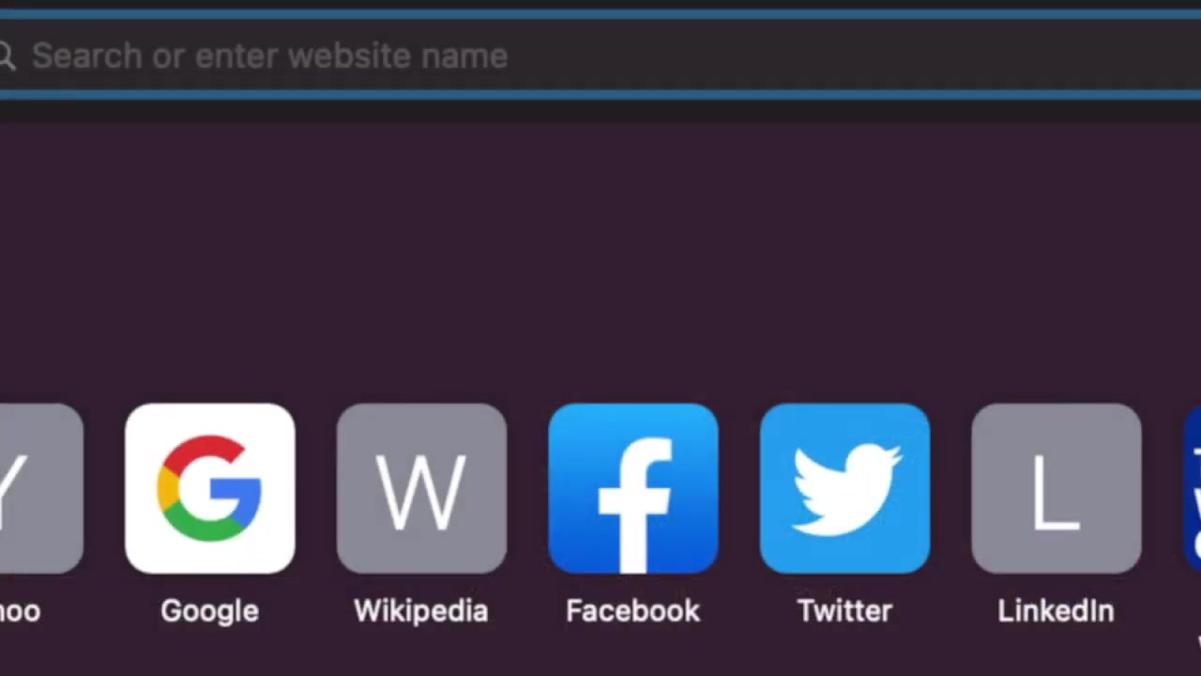Click the 'Wikipedia' label text

click(x=421, y=611)
